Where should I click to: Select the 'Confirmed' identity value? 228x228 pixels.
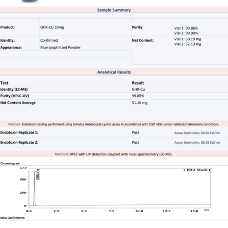49,40
